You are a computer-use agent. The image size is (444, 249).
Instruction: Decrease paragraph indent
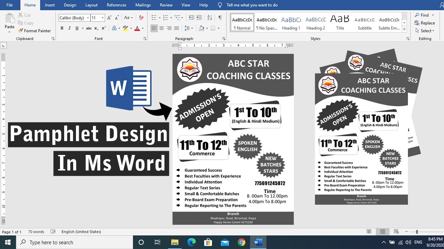(x=191, y=18)
